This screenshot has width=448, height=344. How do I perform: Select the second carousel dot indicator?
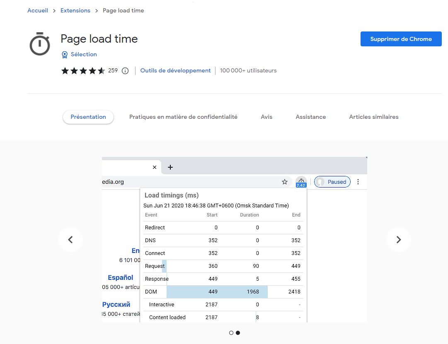click(238, 332)
